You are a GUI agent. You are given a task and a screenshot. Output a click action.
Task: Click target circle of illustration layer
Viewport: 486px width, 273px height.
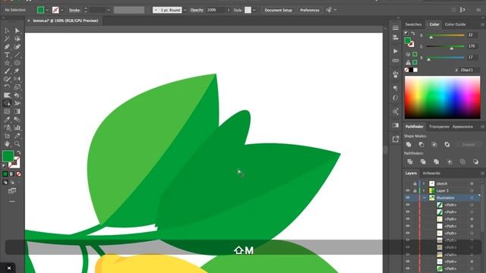(x=472, y=198)
